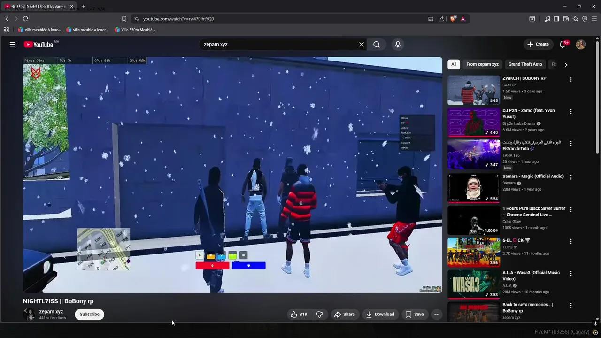Dislike the video with thumbs down
The image size is (601, 338).
pos(319,315)
